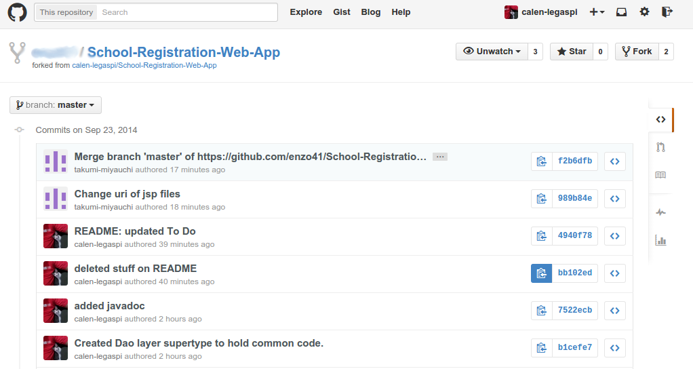Click avatar beside README updated To Do
The height and width of the screenshot is (369, 693).
click(x=56, y=235)
